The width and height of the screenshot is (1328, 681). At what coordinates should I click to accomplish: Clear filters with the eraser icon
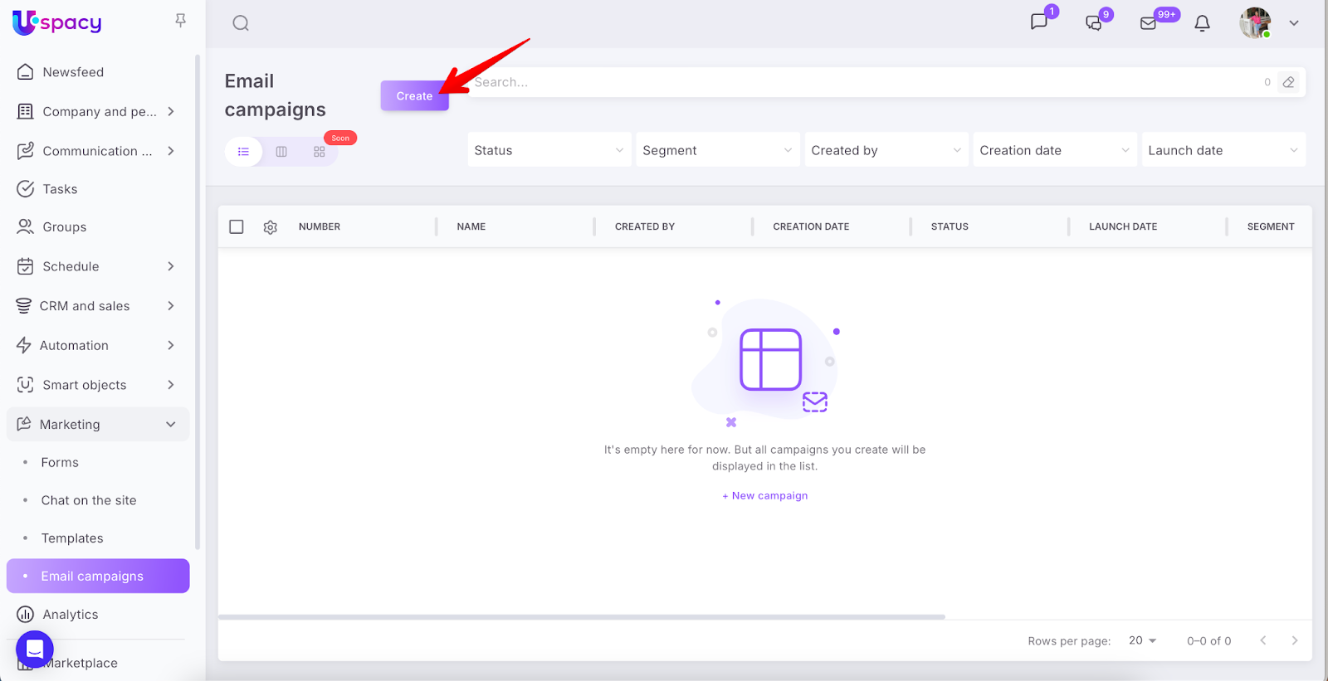tap(1288, 82)
